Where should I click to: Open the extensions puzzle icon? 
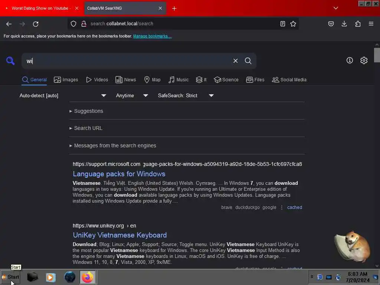pos(358,24)
